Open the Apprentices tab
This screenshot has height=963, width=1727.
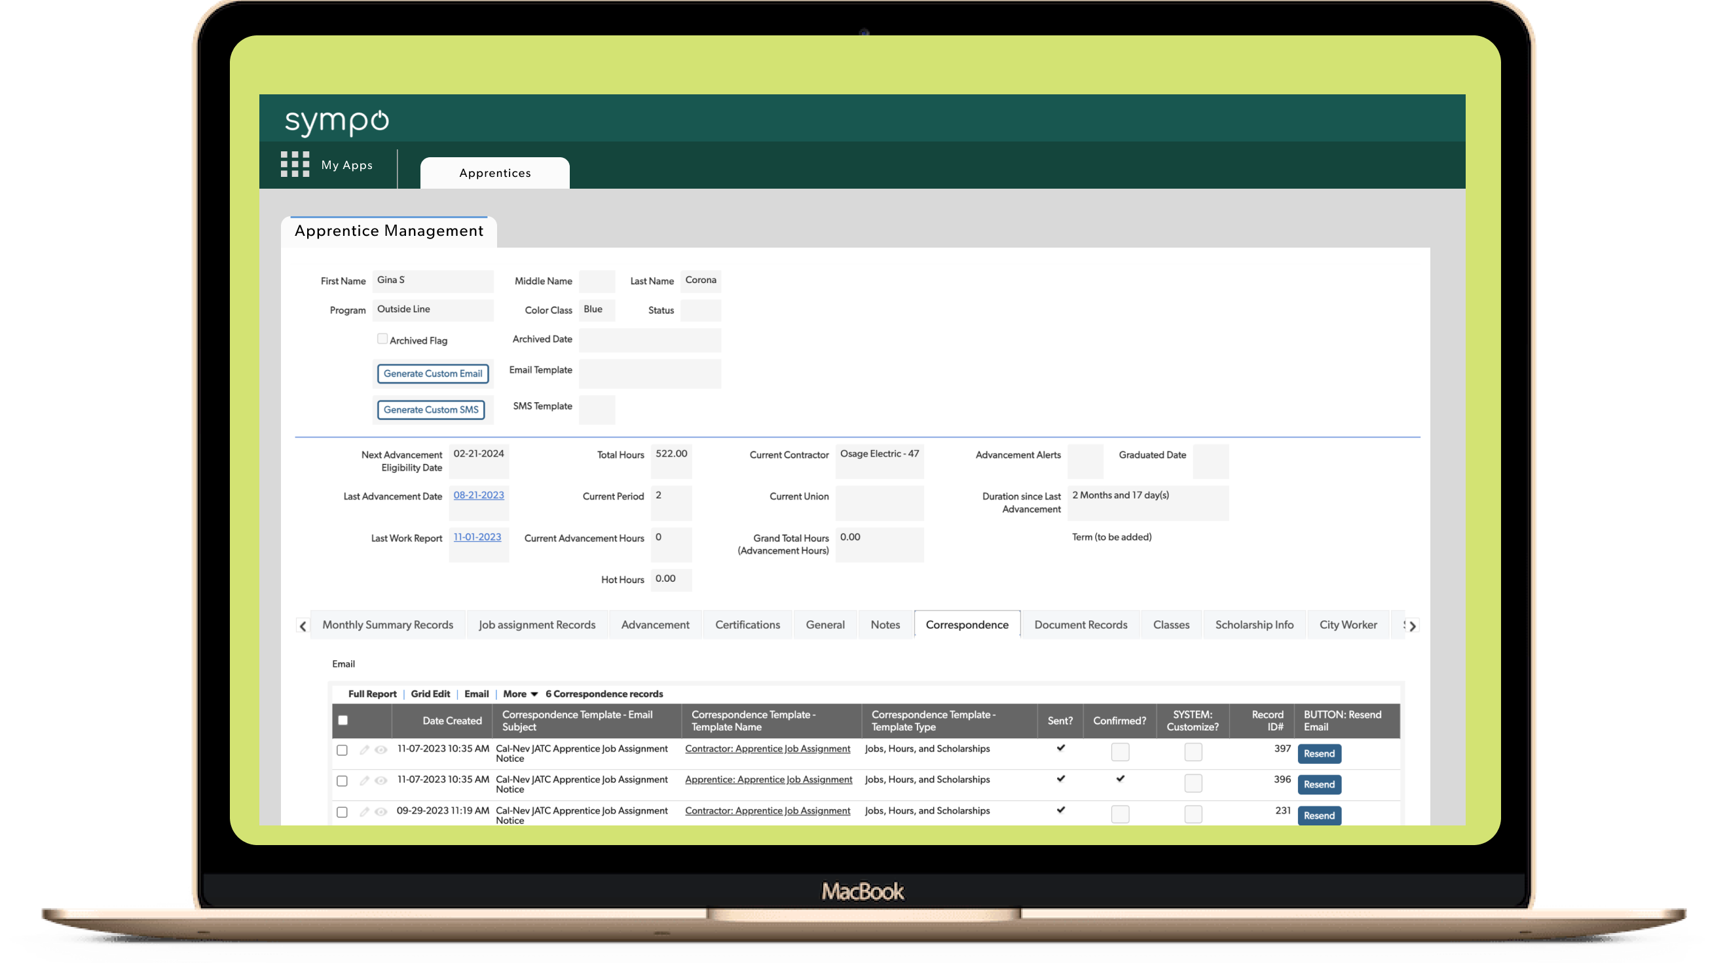[494, 173]
